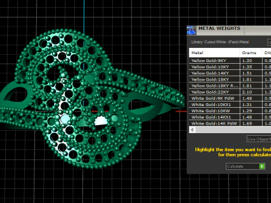The image size is (271, 203).
Task: Select the Yellow Gold:18KY row
Action: [x=230, y=80]
